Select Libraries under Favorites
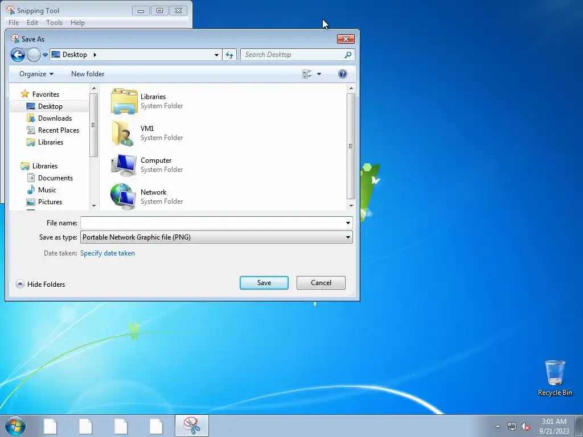 pyautogui.click(x=50, y=142)
